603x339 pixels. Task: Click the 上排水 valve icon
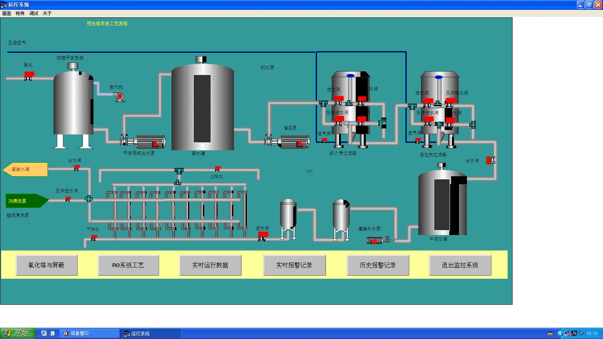[x=217, y=168]
